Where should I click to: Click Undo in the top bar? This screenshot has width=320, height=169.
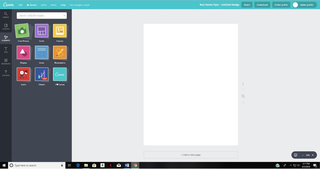[x=44, y=5]
